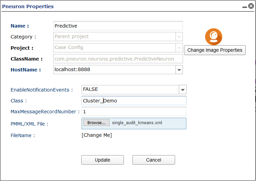Select the MaxMessageRecordNumber input field
The height and width of the screenshot is (181, 256).
[x=134, y=112]
